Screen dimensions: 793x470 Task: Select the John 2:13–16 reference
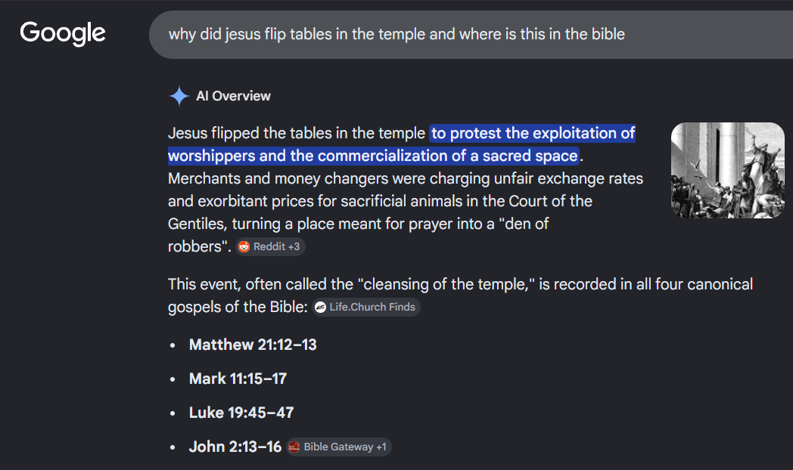click(x=235, y=447)
